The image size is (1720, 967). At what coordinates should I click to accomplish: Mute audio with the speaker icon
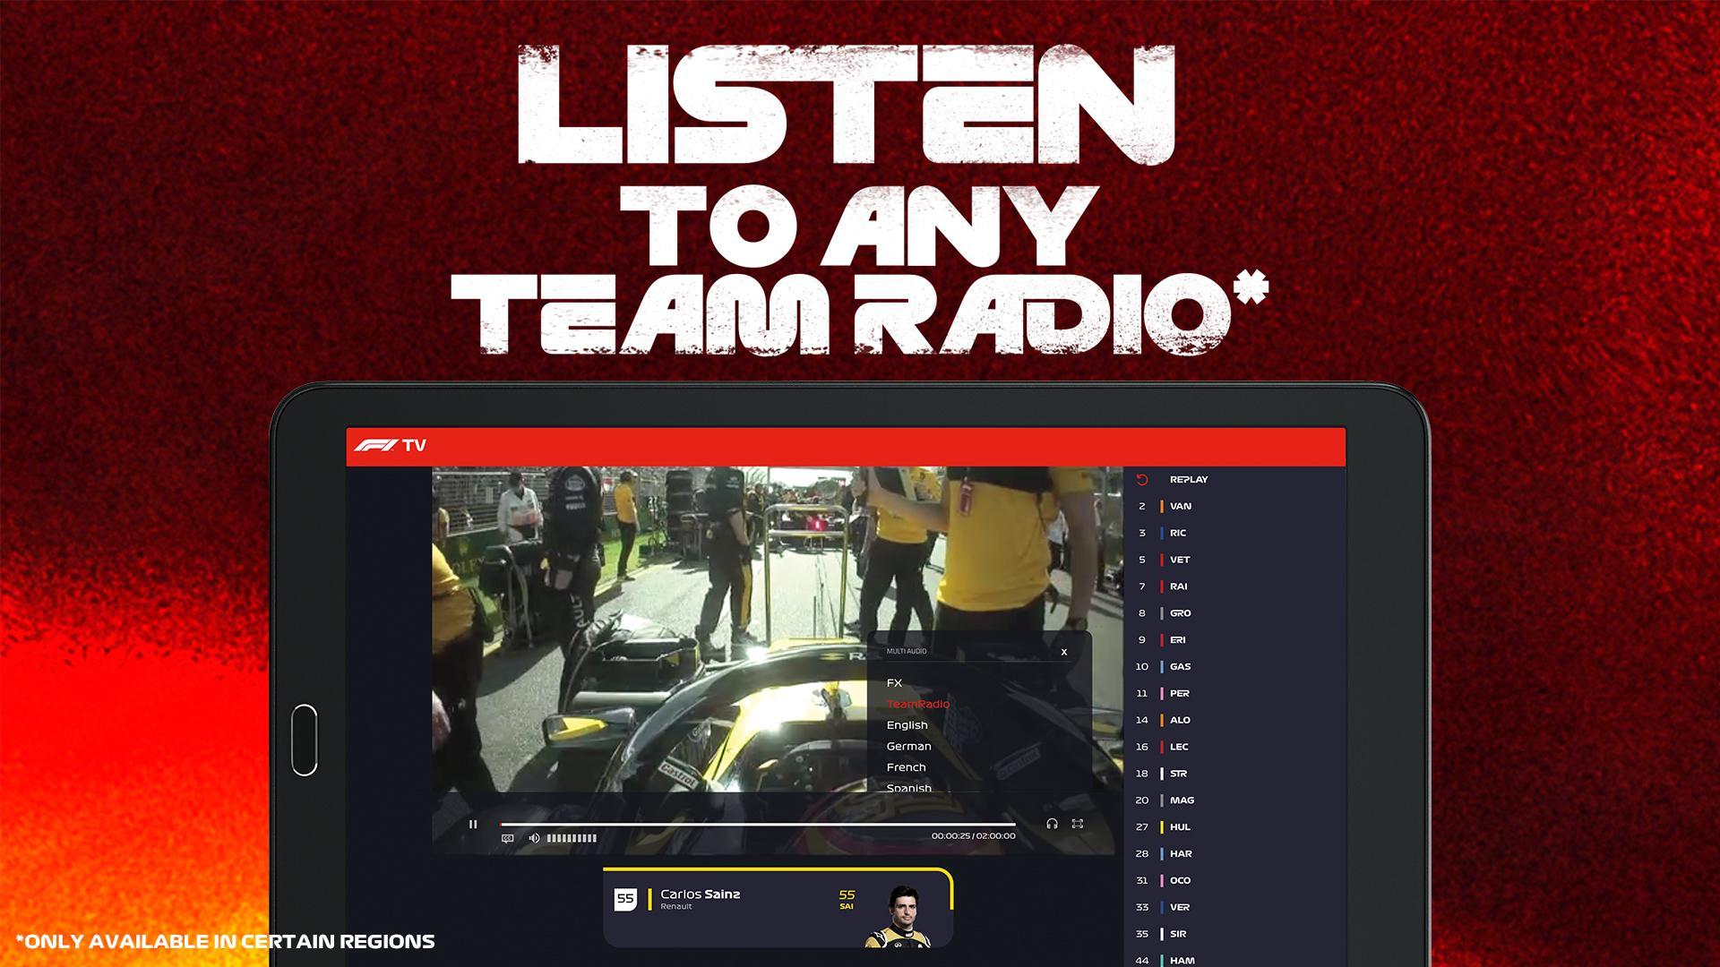[x=534, y=838]
